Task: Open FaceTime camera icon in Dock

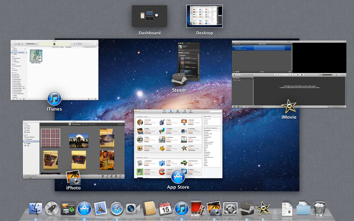Action: click(x=133, y=209)
